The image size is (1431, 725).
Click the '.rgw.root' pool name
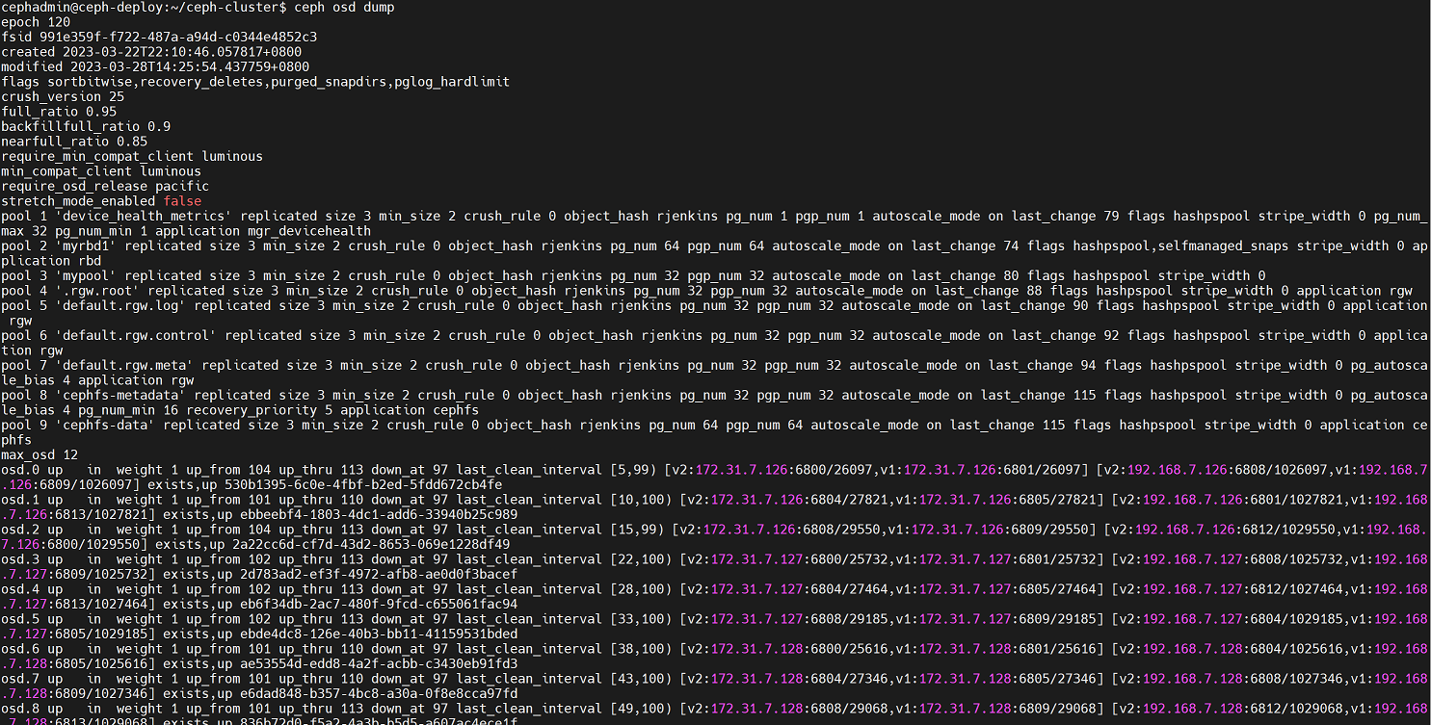pos(97,291)
